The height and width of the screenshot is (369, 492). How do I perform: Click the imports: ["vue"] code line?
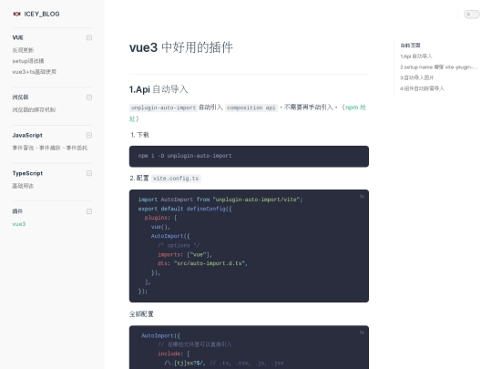185,254
